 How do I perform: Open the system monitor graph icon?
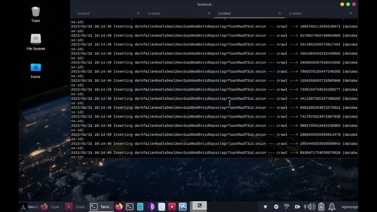183,207
